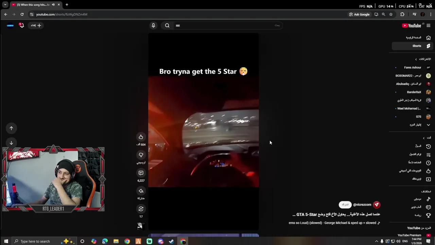435x245 pixels.
Task: Open Steam from the taskbar
Action: point(171,241)
